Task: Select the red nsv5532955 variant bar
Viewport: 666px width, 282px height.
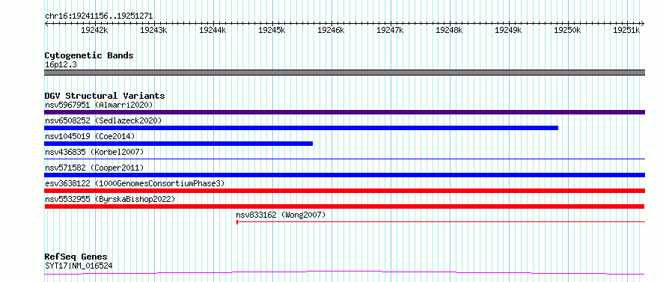Action: coord(344,206)
